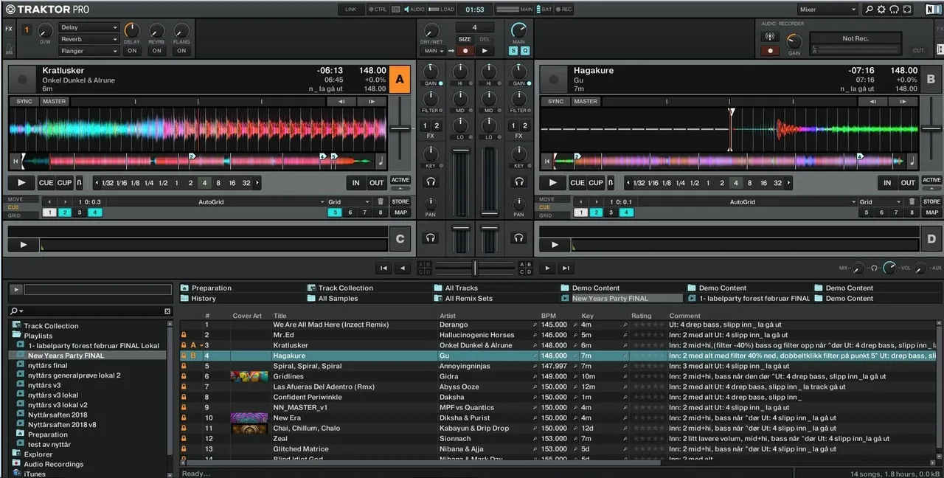Click the headphone-shaped icon in the top header
This screenshot has height=478, width=944.
coord(894,10)
